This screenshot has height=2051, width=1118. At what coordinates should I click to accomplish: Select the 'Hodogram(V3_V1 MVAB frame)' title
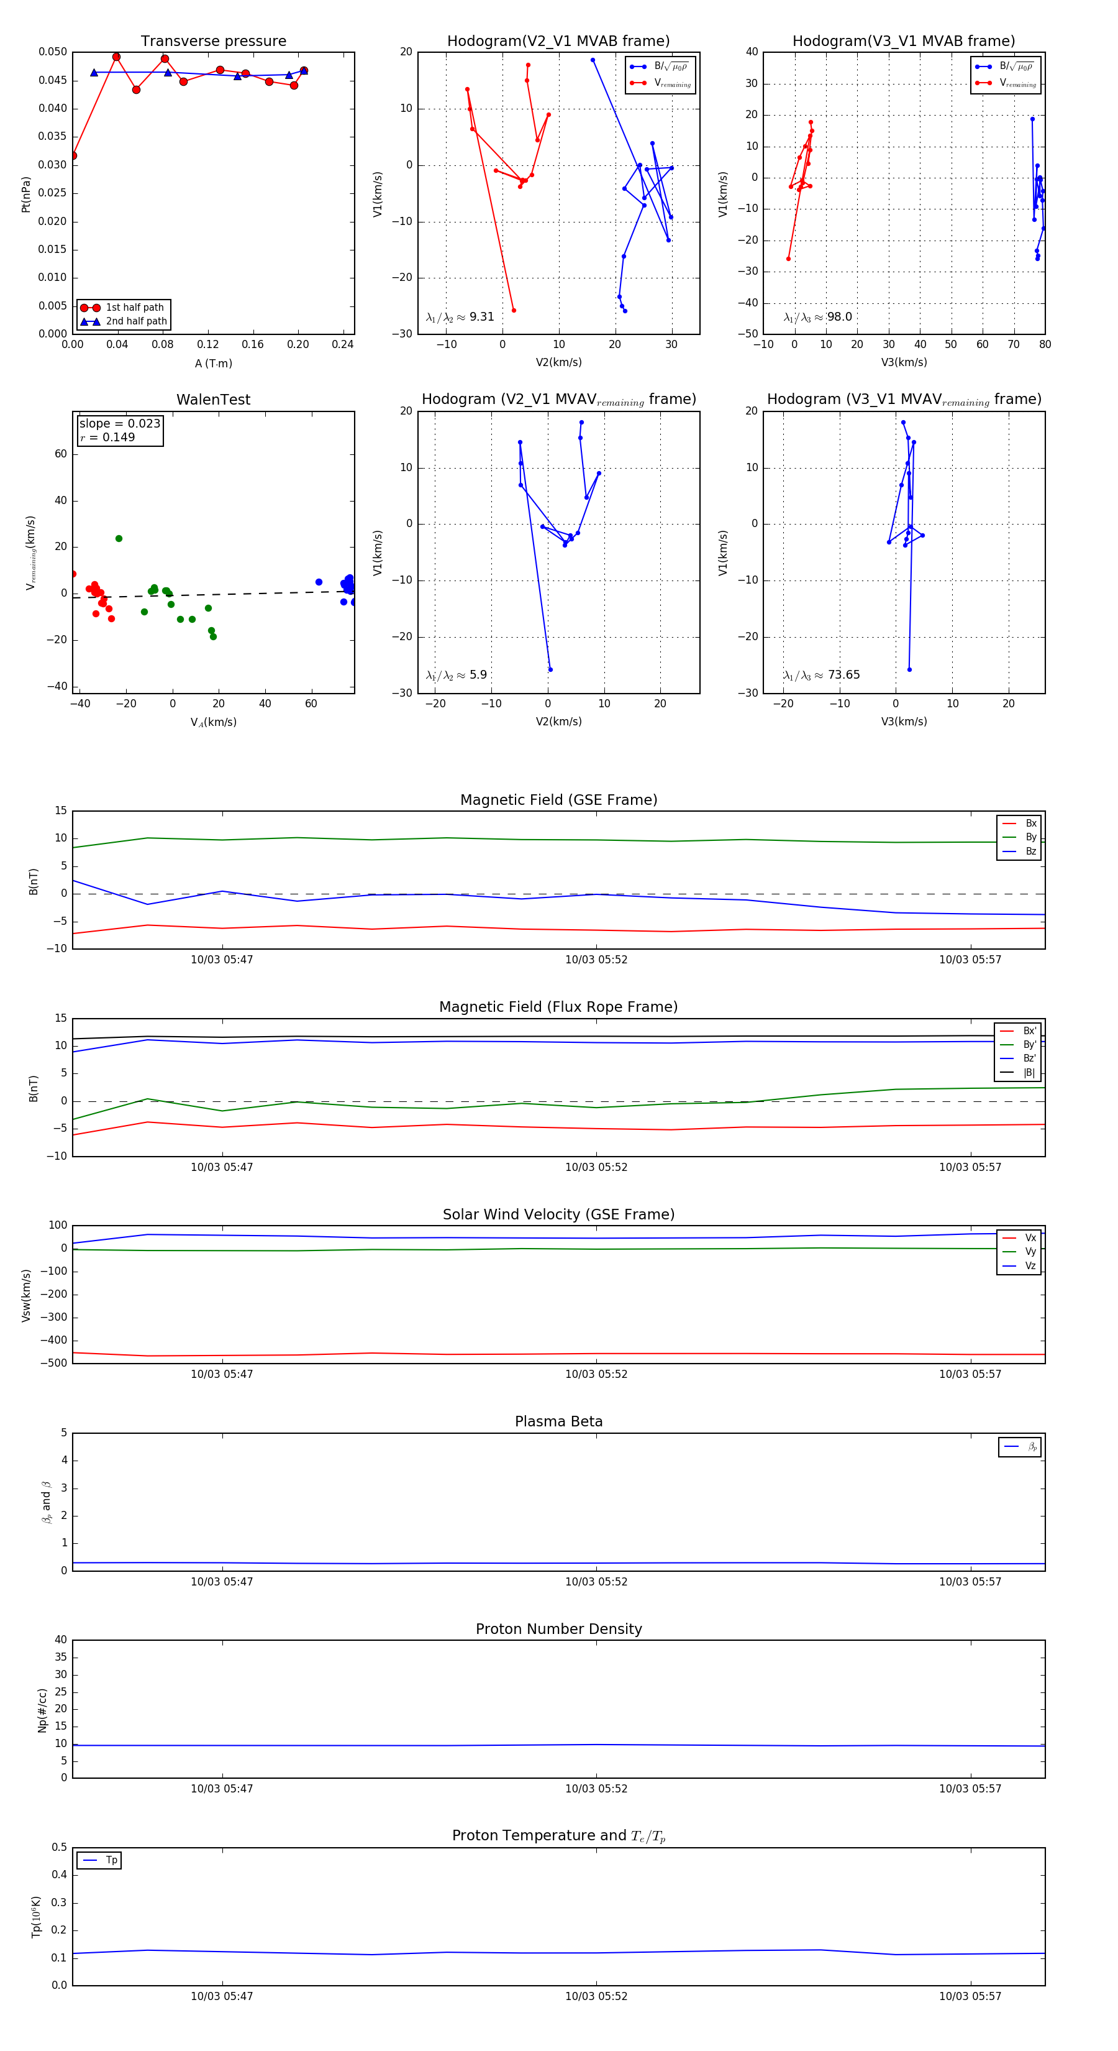click(x=904, y=42)
